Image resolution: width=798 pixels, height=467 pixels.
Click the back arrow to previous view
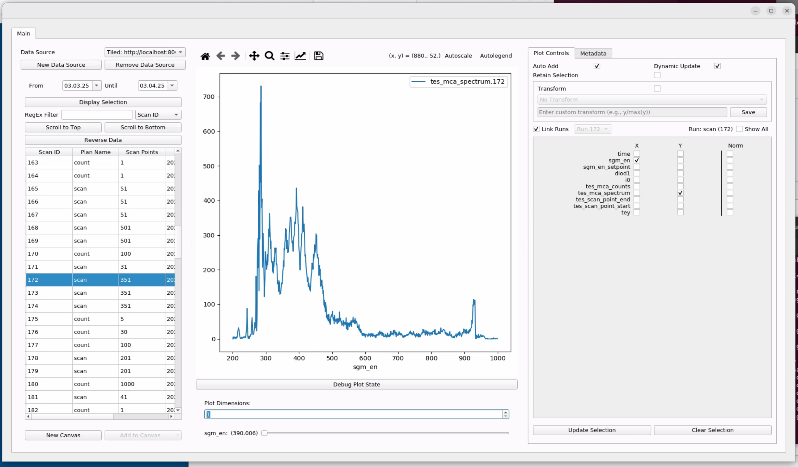point(220,56)
